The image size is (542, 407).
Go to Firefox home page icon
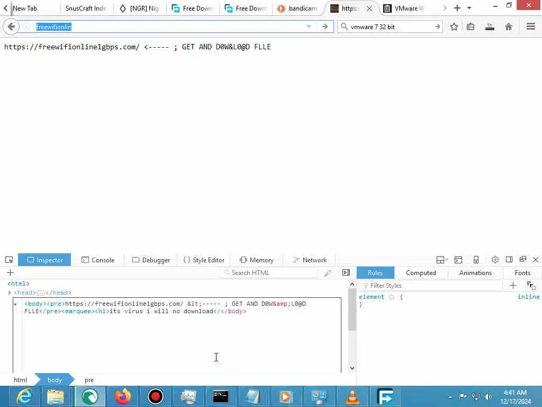tap(509, 26)
